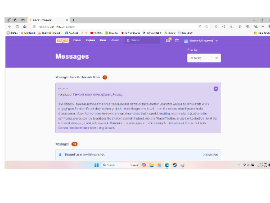
Task: Click the user avatar in the navbar
Action: click(186, 41)
